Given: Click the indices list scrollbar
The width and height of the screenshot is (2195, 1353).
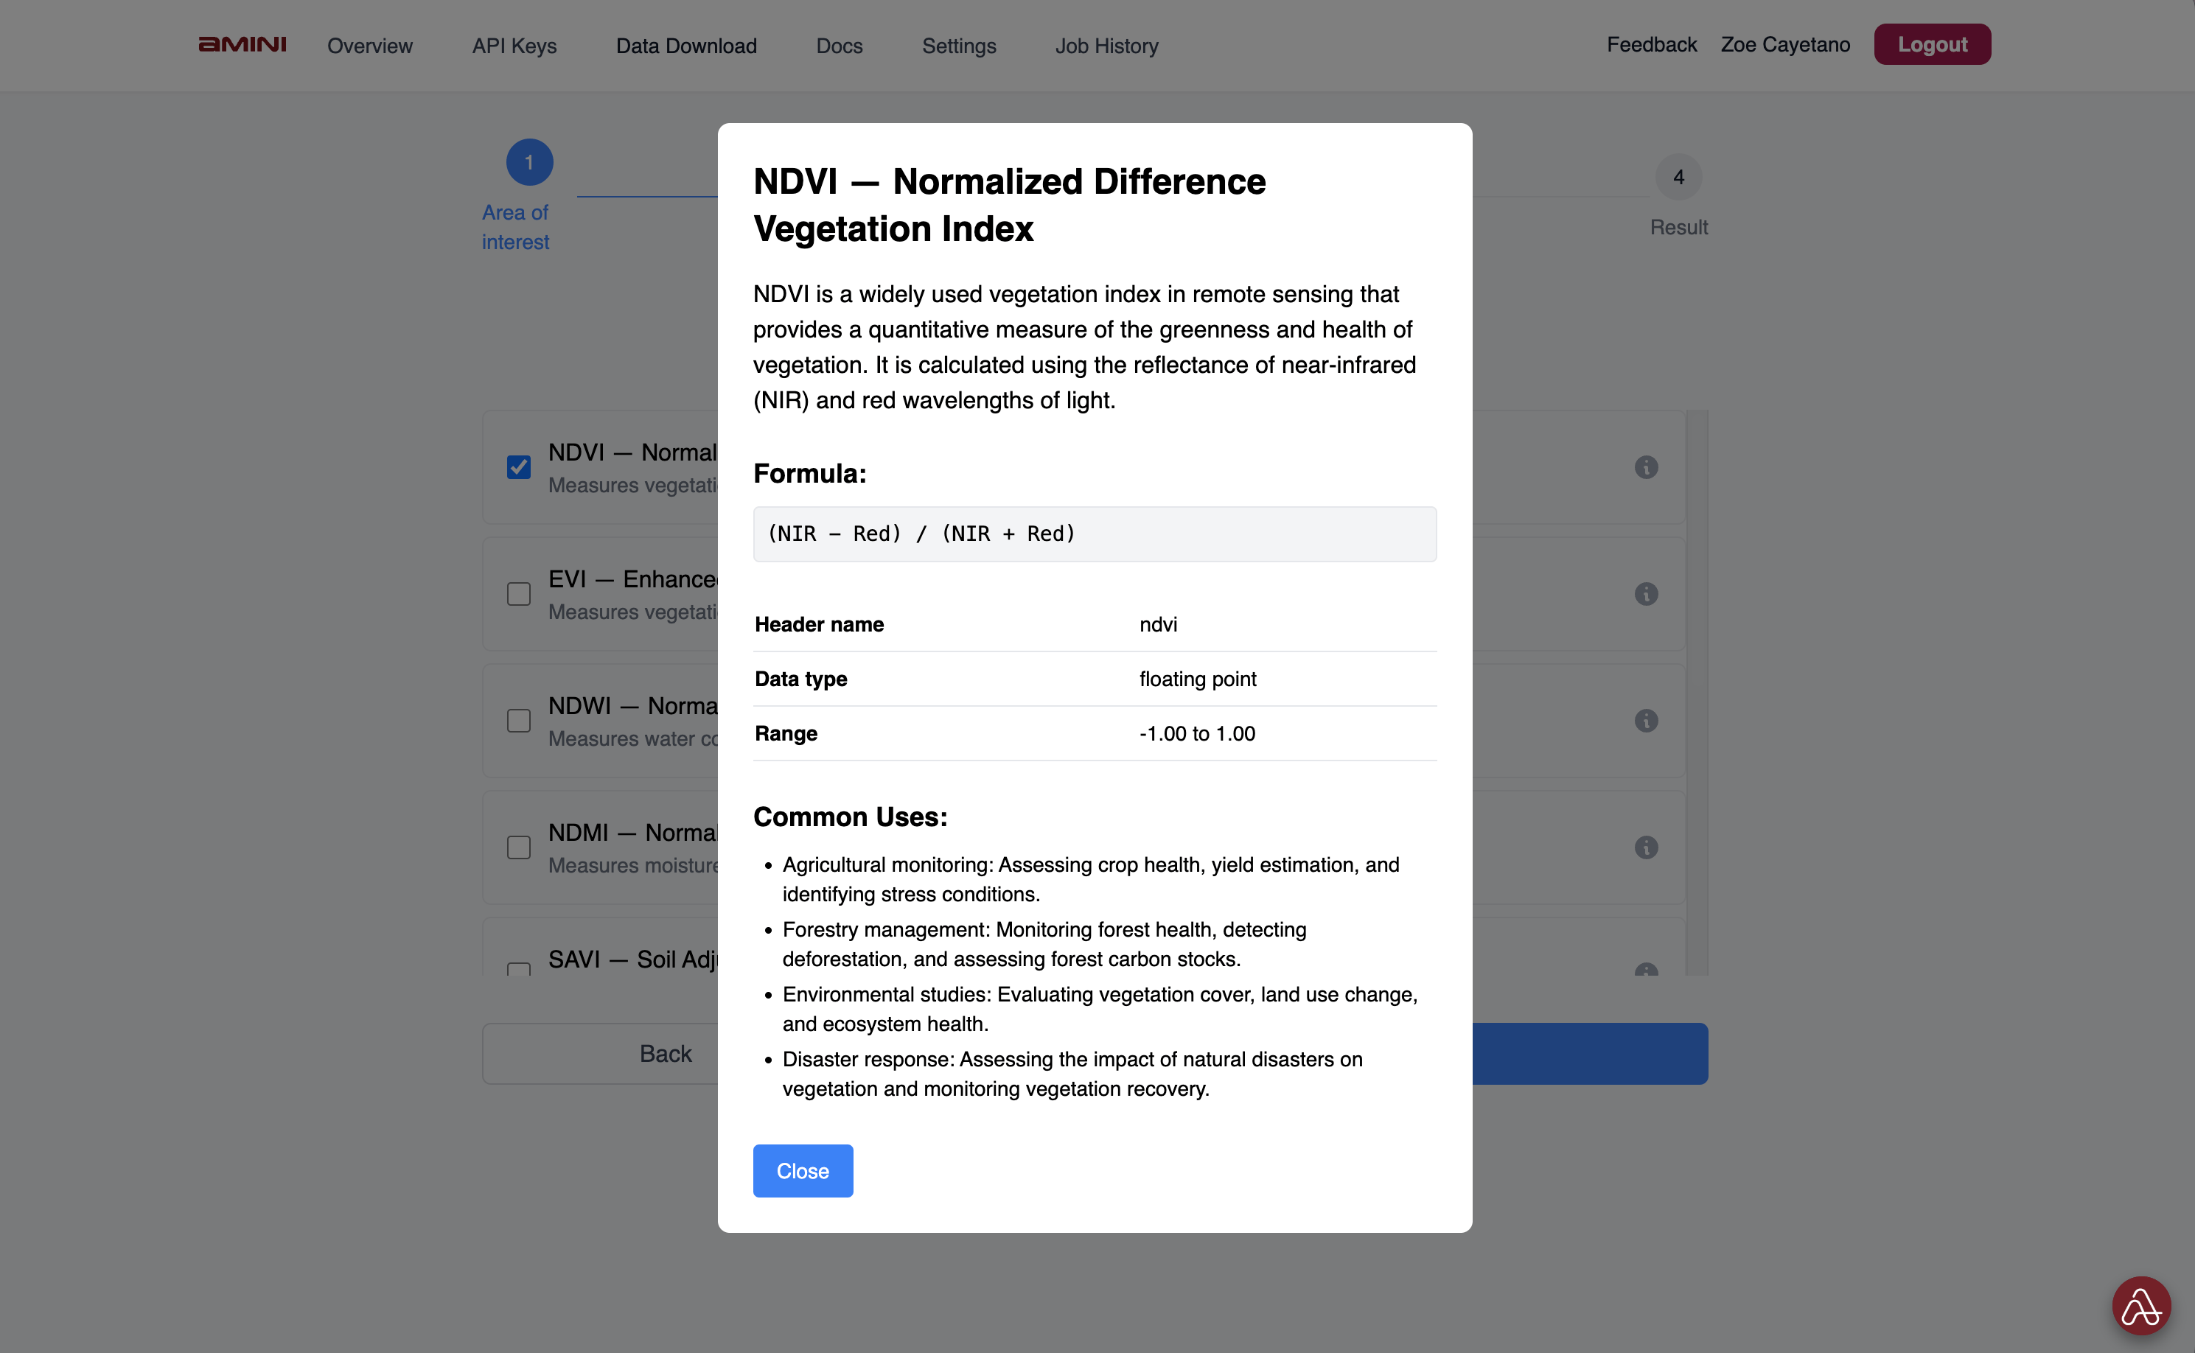Looking at the screenshot, I should (x=1697, y=693).
